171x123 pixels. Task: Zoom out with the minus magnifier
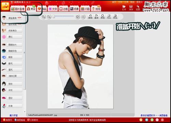(x=49, y=17)
